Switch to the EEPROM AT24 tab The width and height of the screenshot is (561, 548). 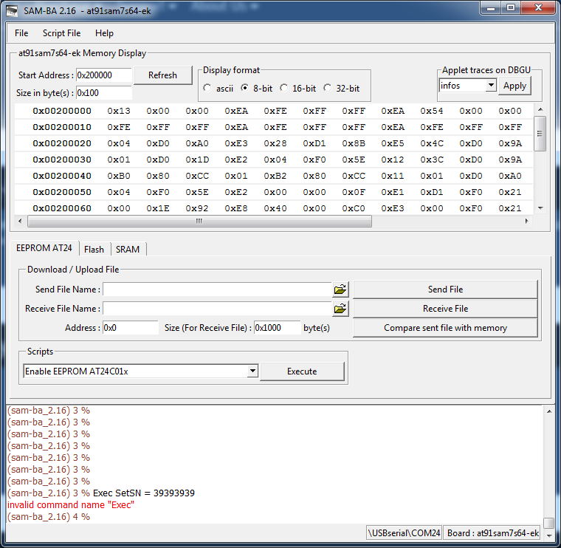tap(44, 247)
